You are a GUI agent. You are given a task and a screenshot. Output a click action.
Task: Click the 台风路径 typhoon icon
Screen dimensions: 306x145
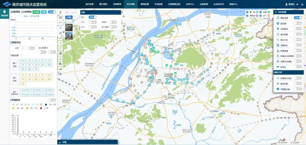(278, 29)
